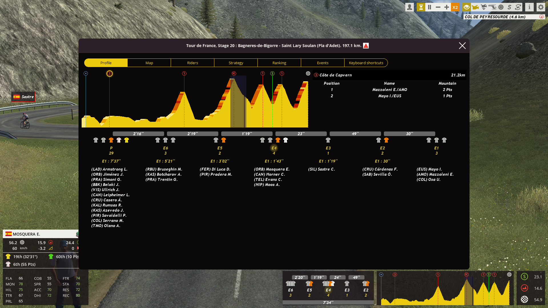Select rider Mayo I. in group E1
This screenshot has width=548, height=308.
click(429, 169)
